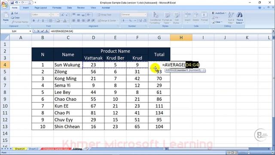Image resolution: width=275 pixels, height=155 pixels.
Task: Select the Sheet13 tab
Action: point(34,149)
